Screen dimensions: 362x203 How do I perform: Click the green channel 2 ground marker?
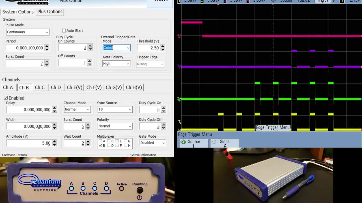[179, 99]
